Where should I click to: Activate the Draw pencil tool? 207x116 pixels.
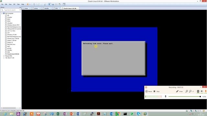click(180, 91)
